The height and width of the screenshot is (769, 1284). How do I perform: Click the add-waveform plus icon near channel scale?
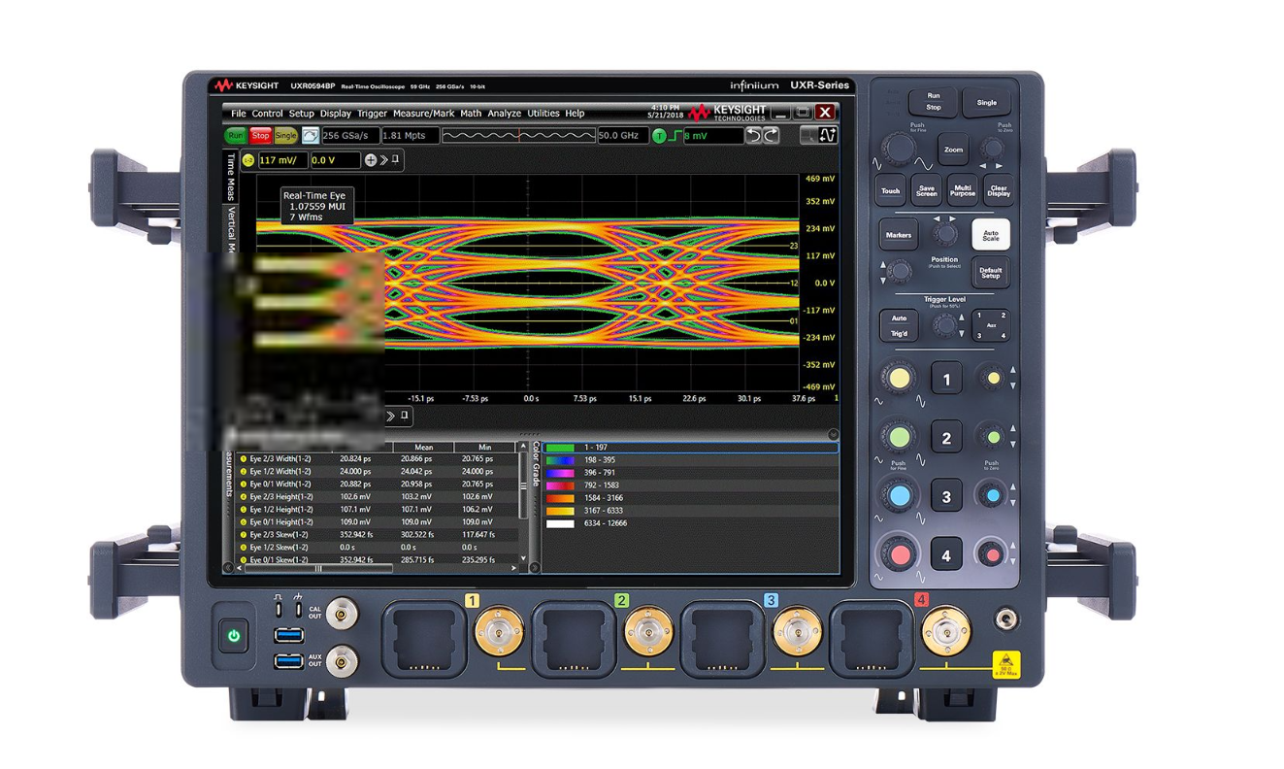(x=371, y=160)
